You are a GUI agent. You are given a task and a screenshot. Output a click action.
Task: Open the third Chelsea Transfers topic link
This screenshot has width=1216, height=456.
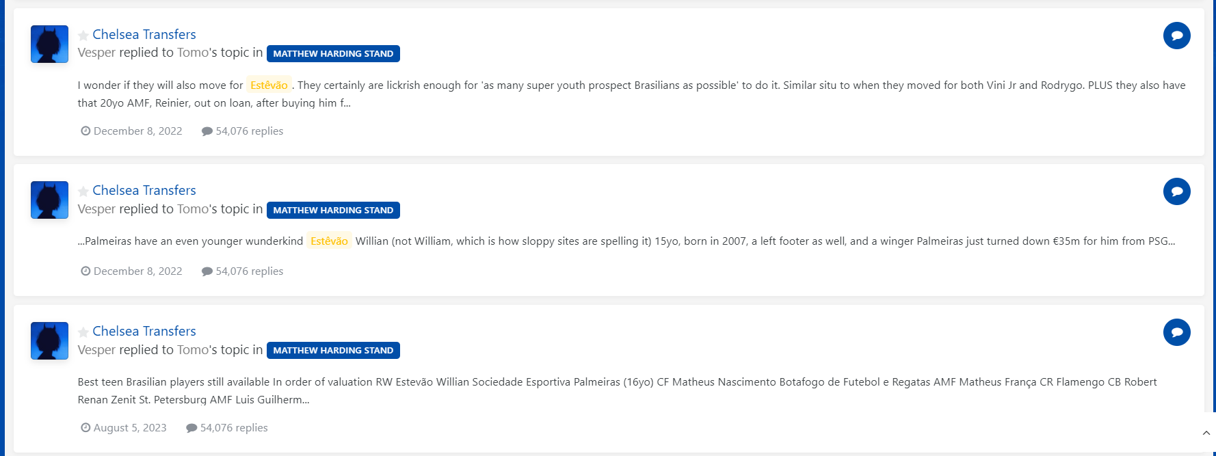click(144, 331)
